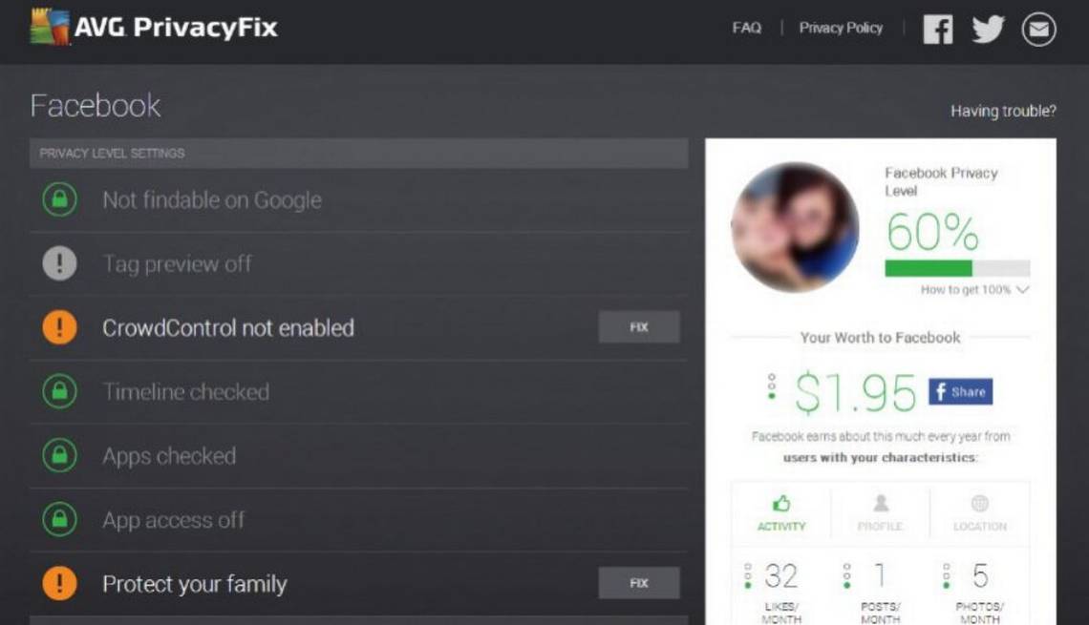Click dots indicator beside 1 posts
The width and height of the screenshot is (1089, 625).
pyautogui.click(x=846, y=575)
